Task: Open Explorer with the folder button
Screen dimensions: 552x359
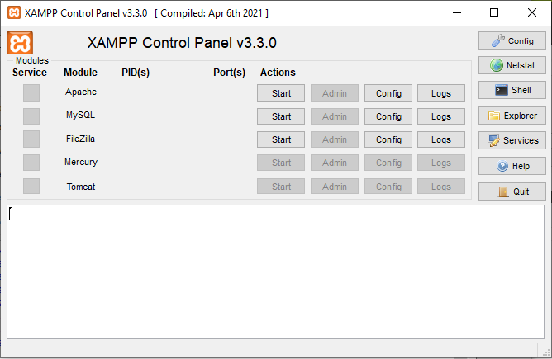Action: 512,116
